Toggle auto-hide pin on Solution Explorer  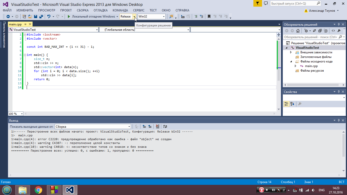[339, 24]
